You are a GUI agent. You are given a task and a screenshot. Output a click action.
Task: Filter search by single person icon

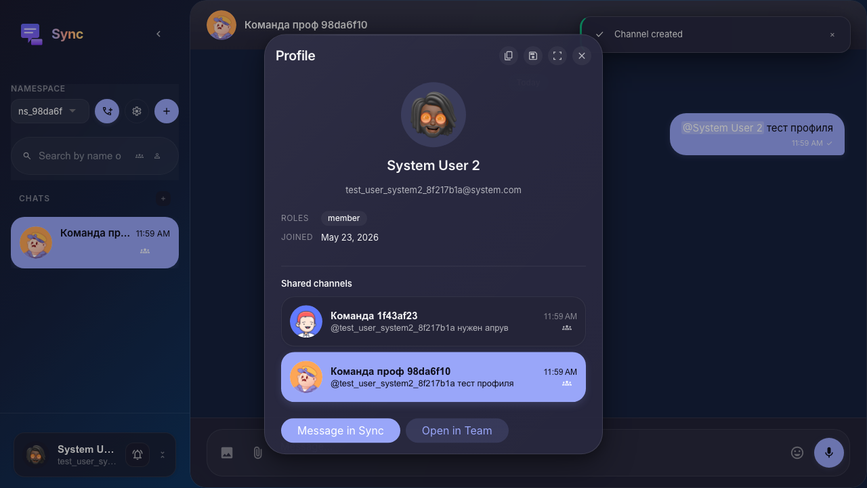[157, 156]
